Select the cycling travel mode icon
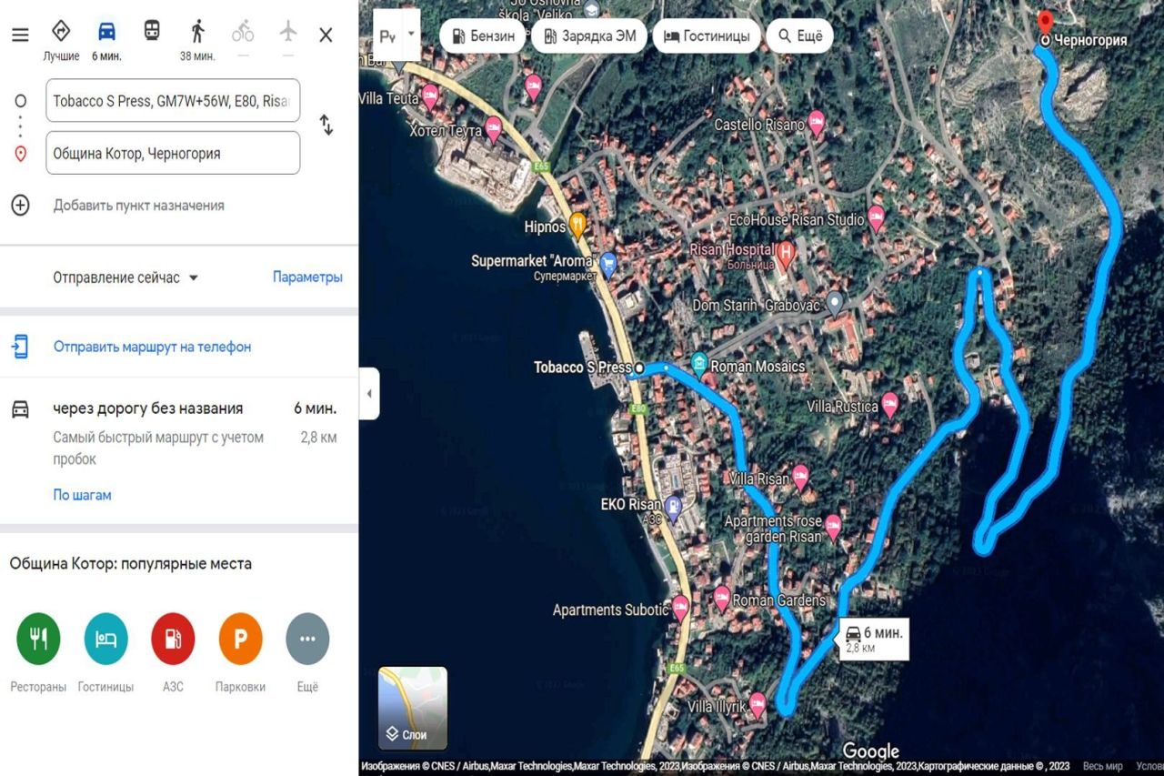Screen dimensions: 1164x776 [242, 34]
